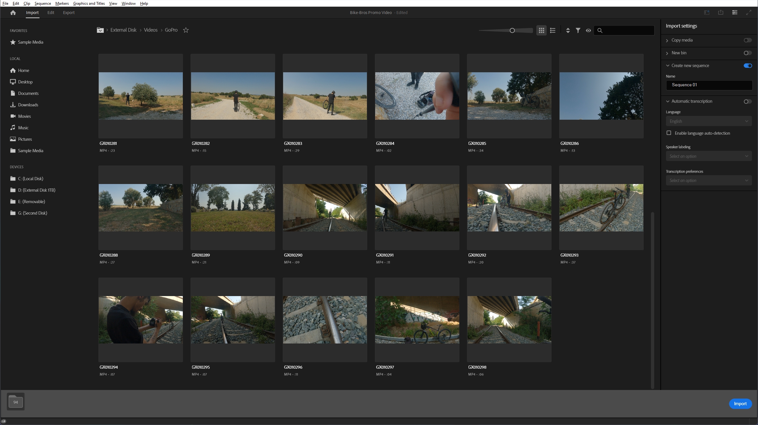Select the GX010294 clip thumbnail

pyautogui.click(x=140, y=320)
